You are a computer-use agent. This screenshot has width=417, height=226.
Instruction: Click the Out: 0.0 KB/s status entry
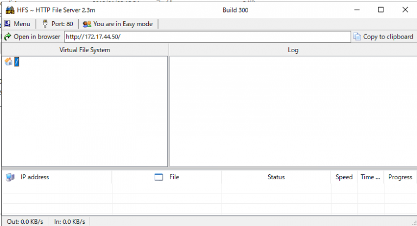(25, 222)
